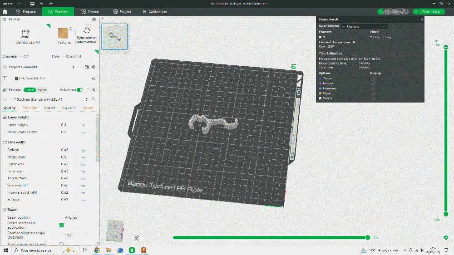Open printer settings gear icon
The height and width of the screenshot is (255, 454).
pos(94,20)
